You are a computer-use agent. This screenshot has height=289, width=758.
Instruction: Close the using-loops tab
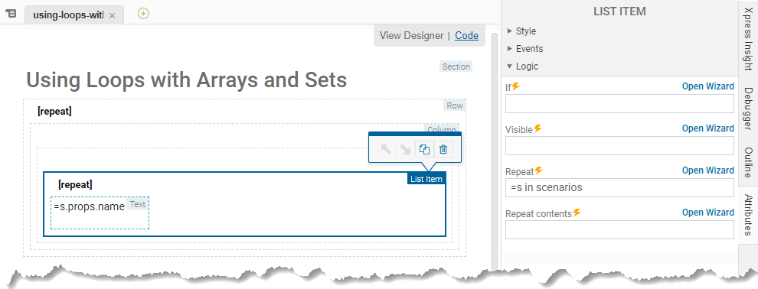tap(112, 15)
